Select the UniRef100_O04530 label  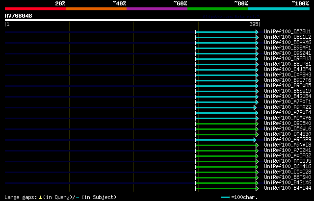click(x=288, y=134)
